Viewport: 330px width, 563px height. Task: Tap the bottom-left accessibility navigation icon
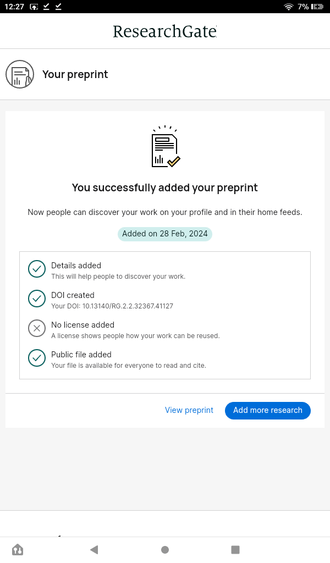coord(18,549)
